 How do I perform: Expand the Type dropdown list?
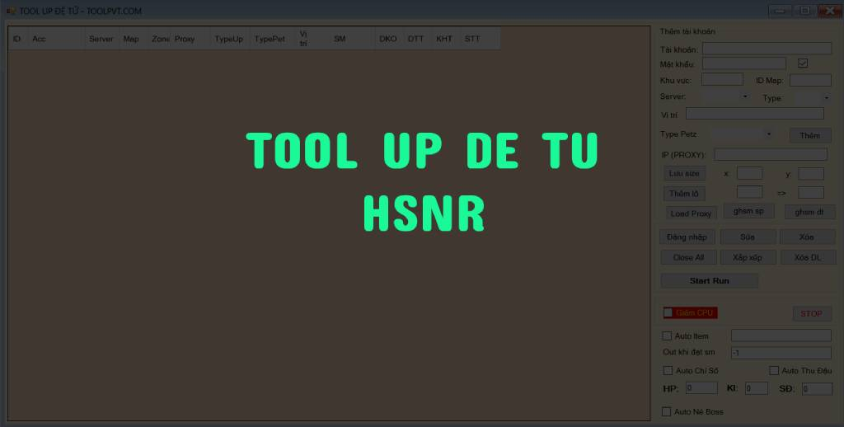pyautogui.click(x=813, y=98)
